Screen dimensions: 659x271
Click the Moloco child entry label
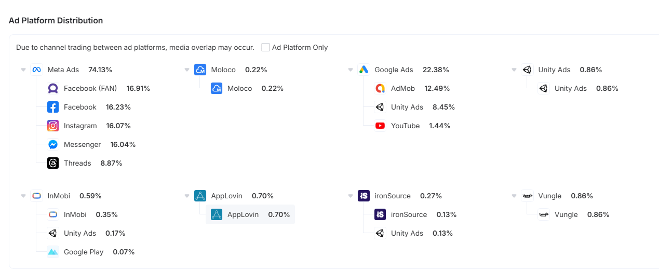pos(239,89)
